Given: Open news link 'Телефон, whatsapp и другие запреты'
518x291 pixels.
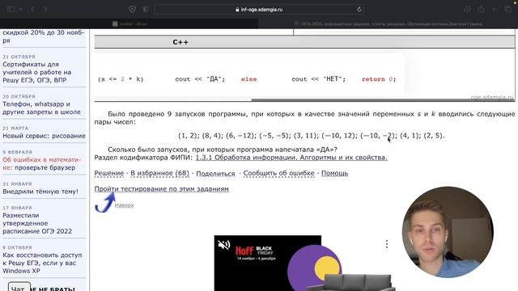Looking at the screenshot, I should pos(41,108).
